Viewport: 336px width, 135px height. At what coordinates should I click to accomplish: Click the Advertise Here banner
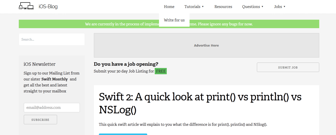click(x=207, y=45)
